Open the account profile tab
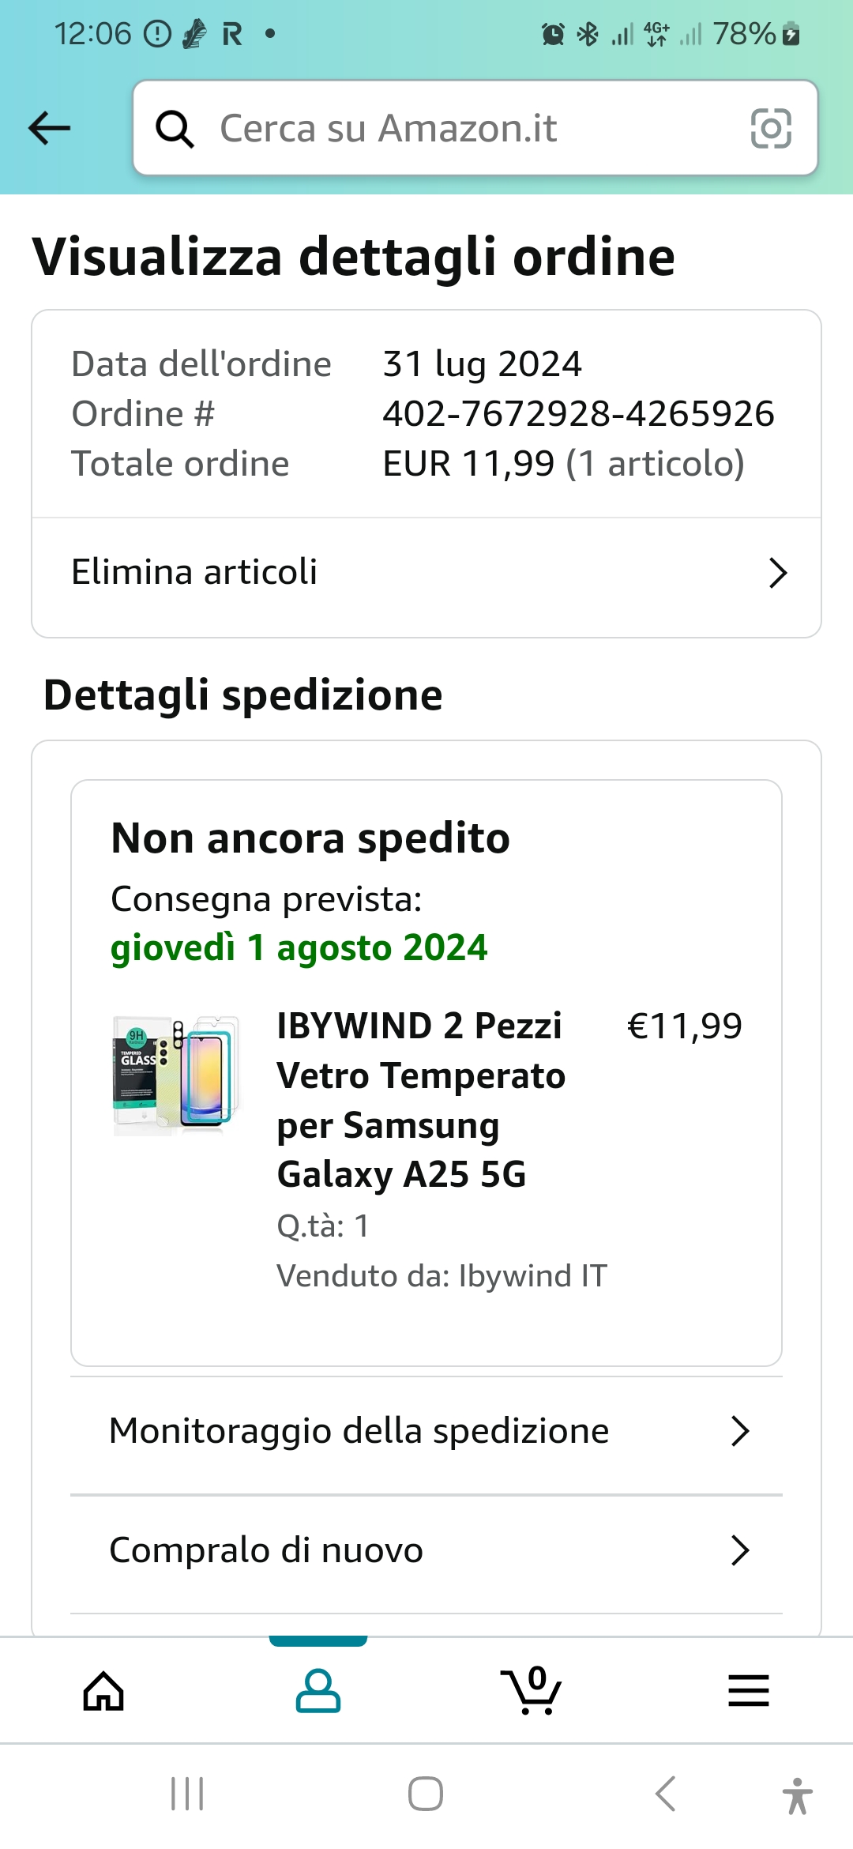Image resolution: width=853 pixels, height=1849 pixels. point(318,1691)
